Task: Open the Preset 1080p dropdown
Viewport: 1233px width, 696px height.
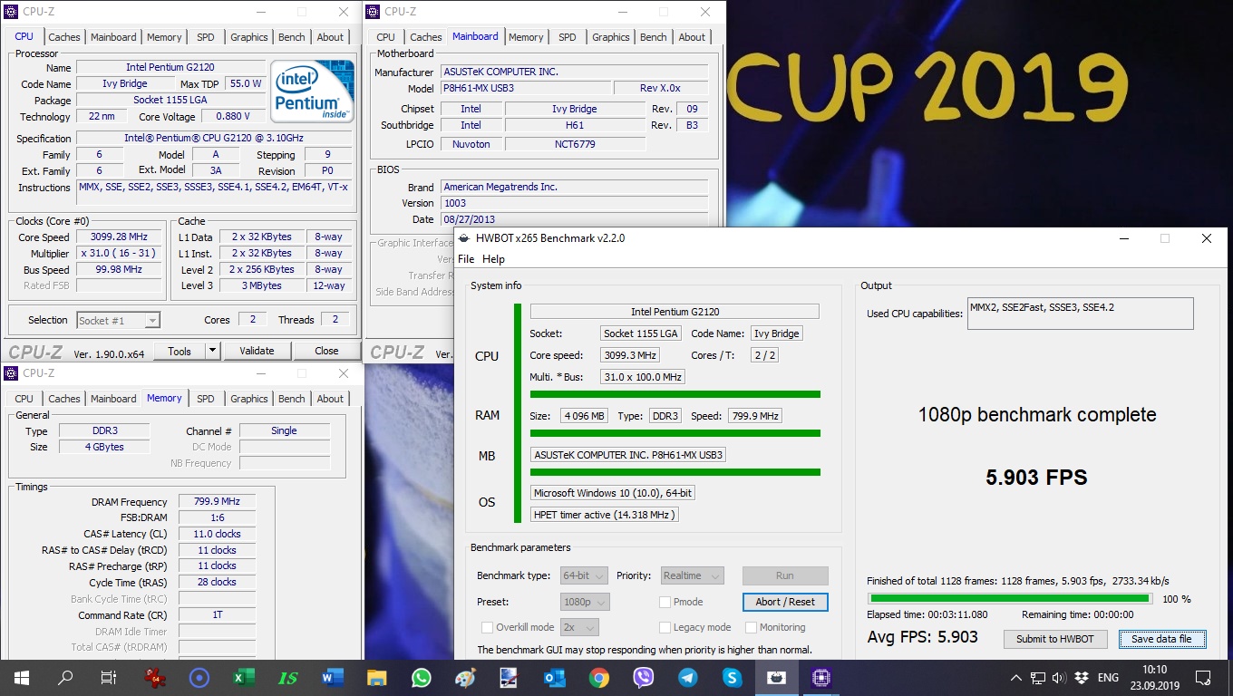Action: tap(586, 602)
